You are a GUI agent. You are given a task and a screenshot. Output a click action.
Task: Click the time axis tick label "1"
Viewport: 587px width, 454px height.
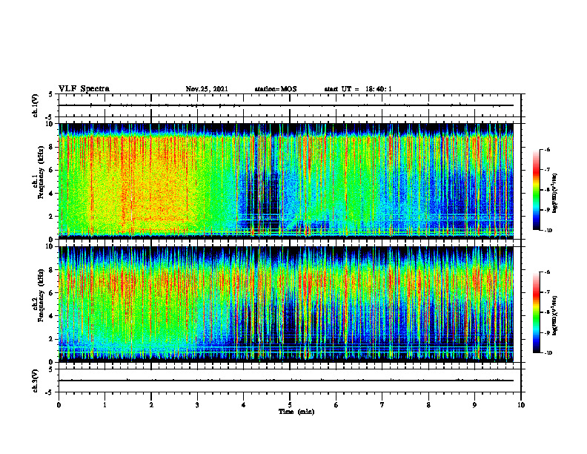pyautogui.click(x=105, y=405)
